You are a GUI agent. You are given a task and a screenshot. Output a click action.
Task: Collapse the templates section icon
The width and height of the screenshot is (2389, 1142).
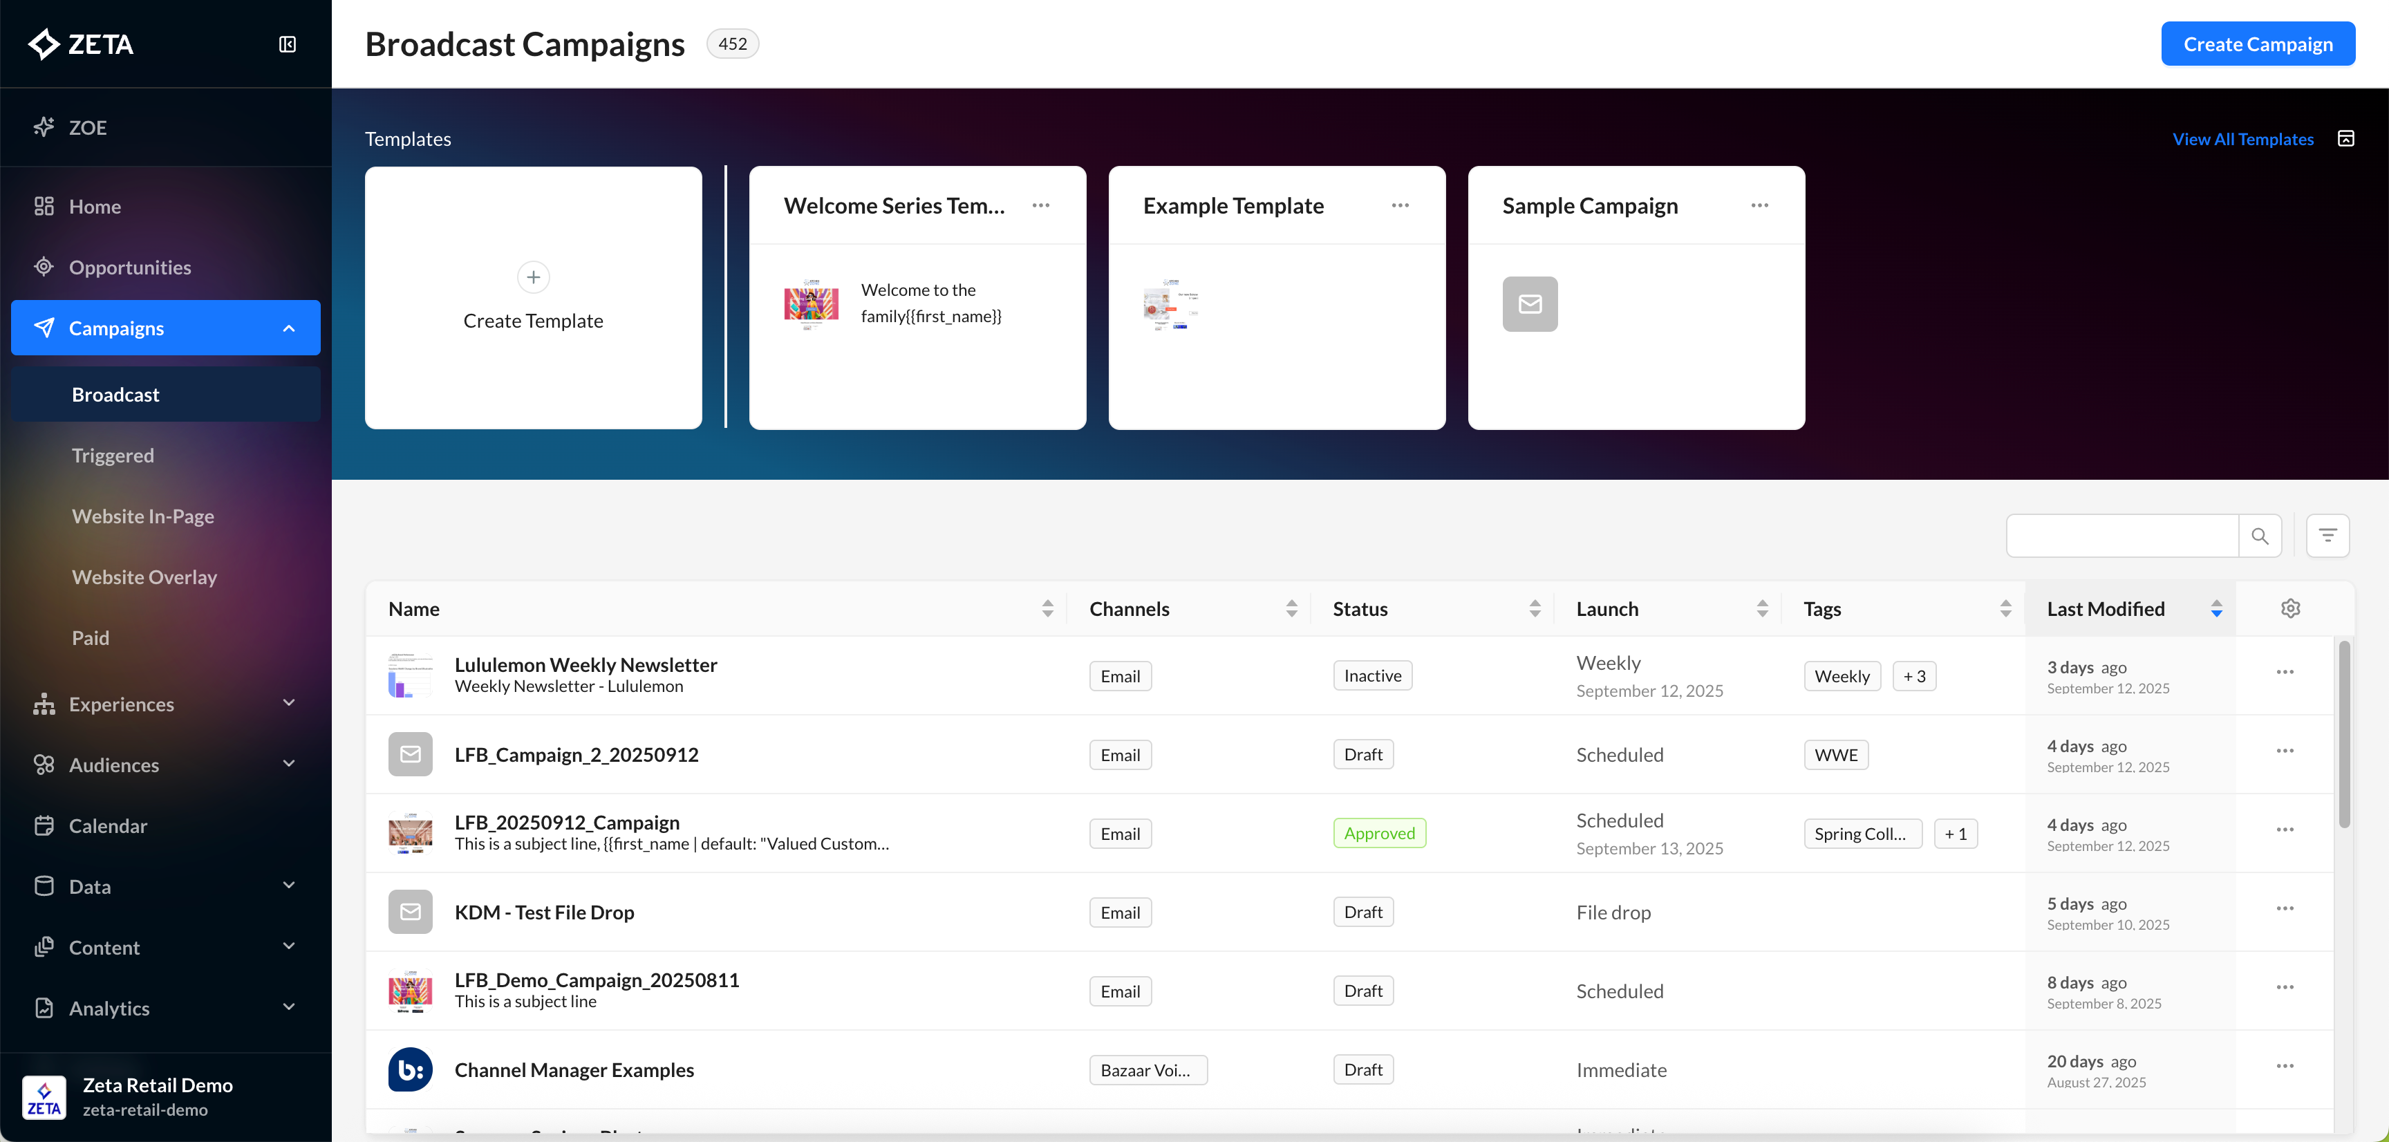pos(2345,138)
